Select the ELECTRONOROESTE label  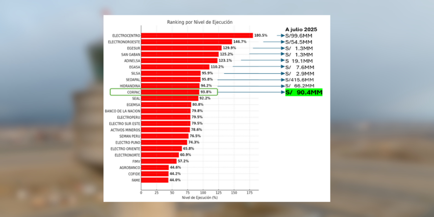124,42
